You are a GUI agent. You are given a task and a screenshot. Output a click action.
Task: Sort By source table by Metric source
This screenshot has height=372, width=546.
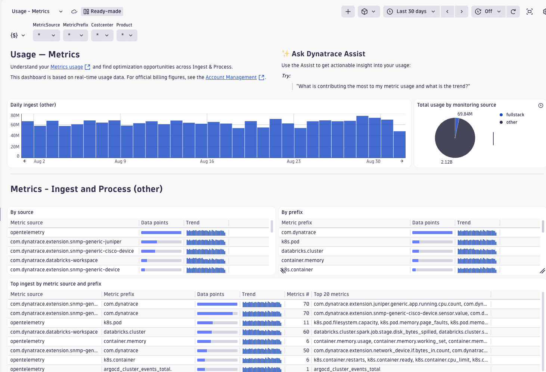point(74,223)
